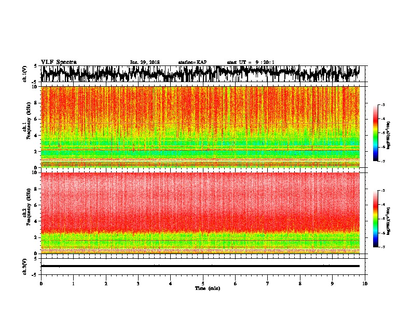Click the ch.2 spectrogram color scale bar

click(x=375, y=219)
